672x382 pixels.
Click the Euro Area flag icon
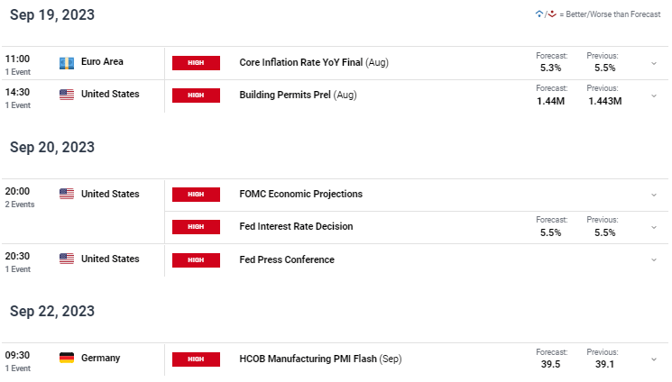coord(67,63)
